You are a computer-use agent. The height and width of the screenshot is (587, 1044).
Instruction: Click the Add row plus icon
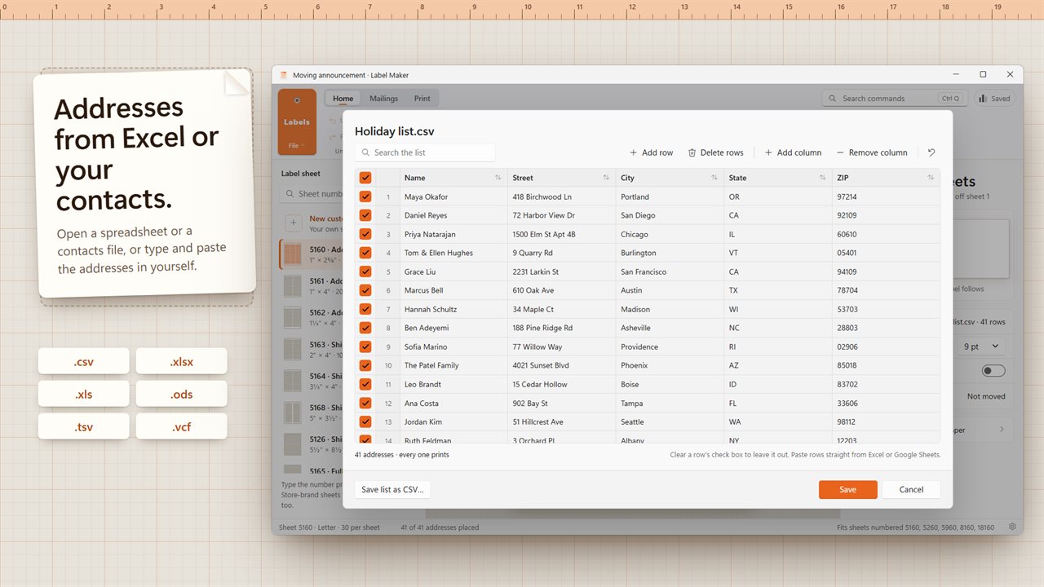pyautogui.click(x=634, y=152)
